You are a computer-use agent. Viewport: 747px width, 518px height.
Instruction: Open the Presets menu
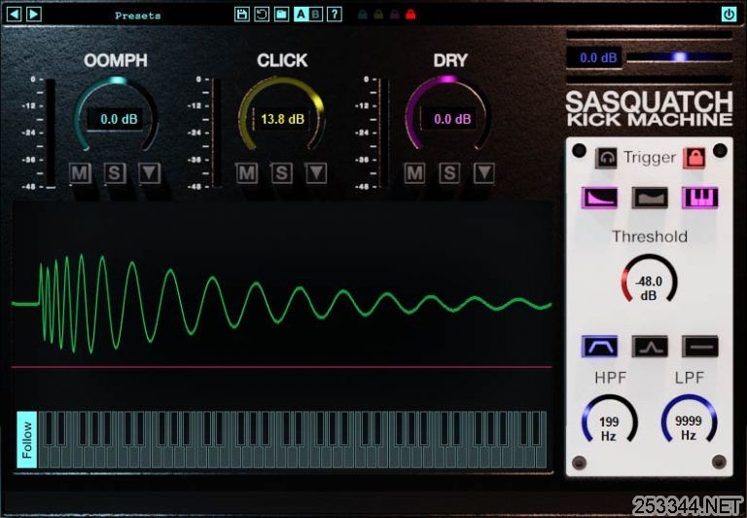pyautogui.click(x=138, y=16)
